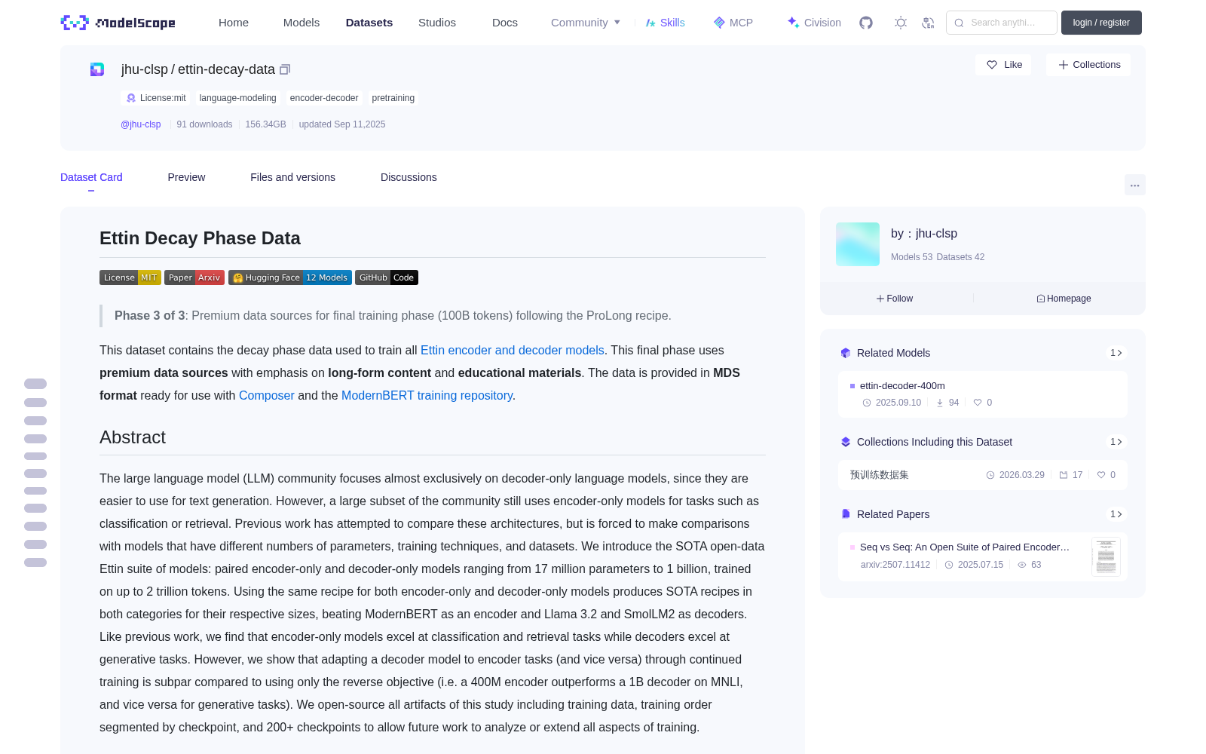Open the GitHub icon in the header
Image resolution: width=1206 pixels, height=754 pixels.
(x=866, y=23)
